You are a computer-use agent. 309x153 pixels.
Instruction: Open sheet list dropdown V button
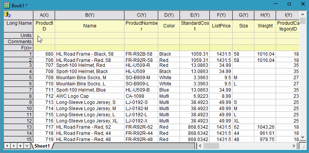pyautogui.click(x=27, y=146)
